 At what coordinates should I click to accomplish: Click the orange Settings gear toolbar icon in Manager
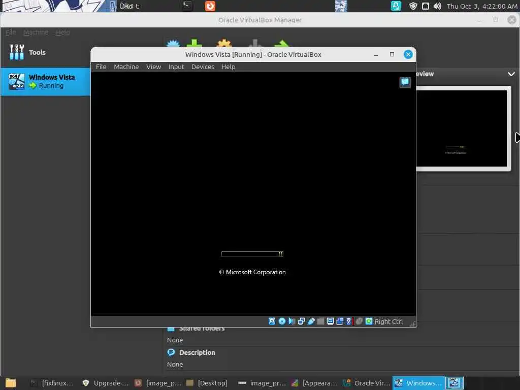(224, 44)
